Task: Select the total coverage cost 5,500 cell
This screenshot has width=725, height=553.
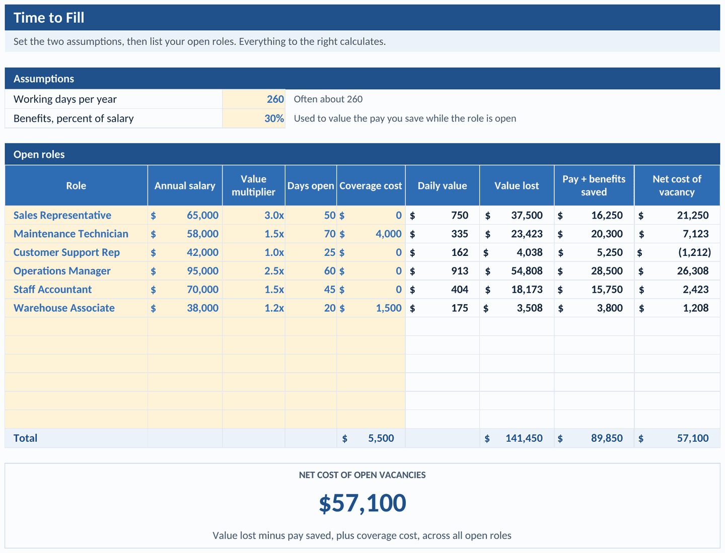Action: [371, 438]
